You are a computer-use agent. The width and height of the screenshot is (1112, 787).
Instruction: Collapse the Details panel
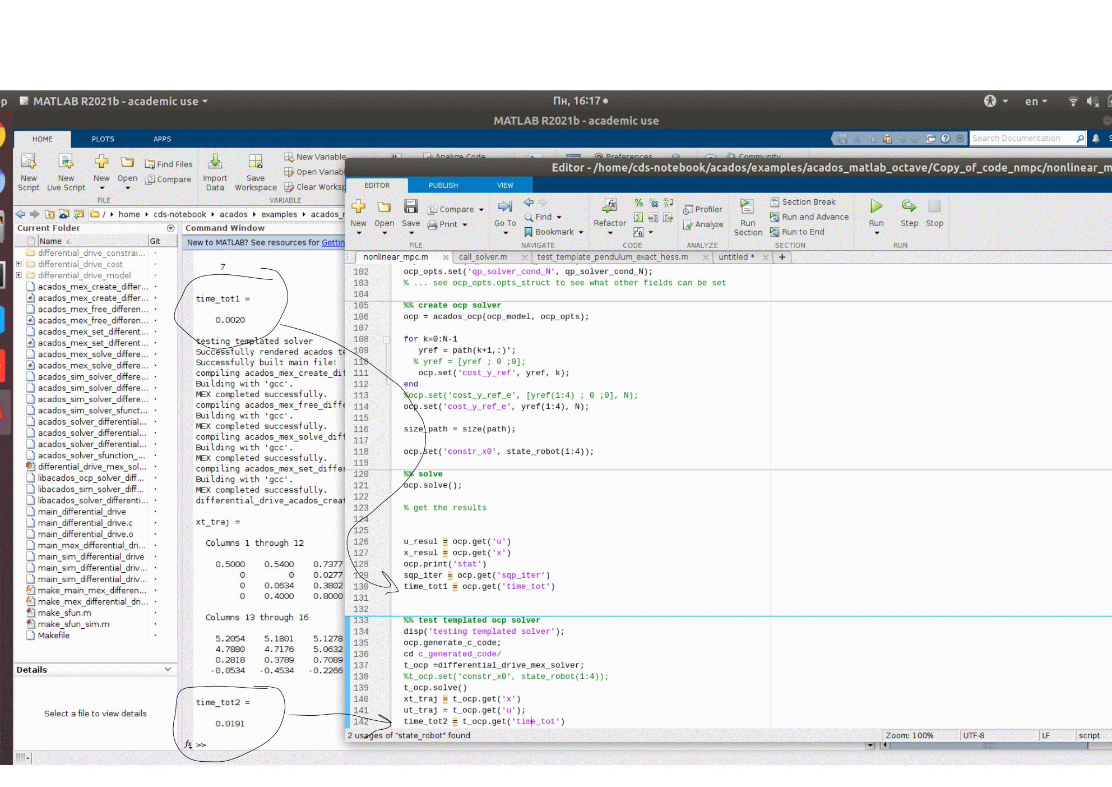coord(168,669)
